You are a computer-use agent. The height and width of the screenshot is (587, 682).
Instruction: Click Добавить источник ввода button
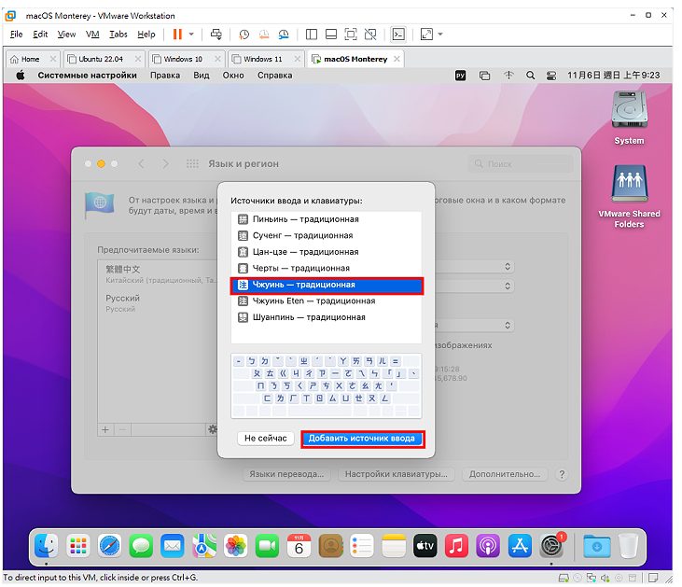pos(361,439)
